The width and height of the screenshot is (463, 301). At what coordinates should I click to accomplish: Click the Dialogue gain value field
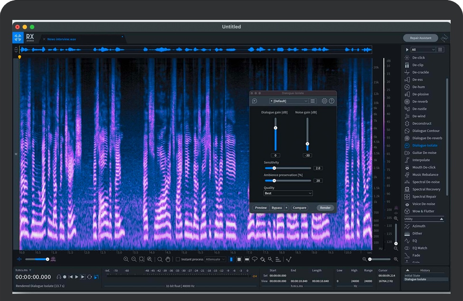(x=275, y=155)
